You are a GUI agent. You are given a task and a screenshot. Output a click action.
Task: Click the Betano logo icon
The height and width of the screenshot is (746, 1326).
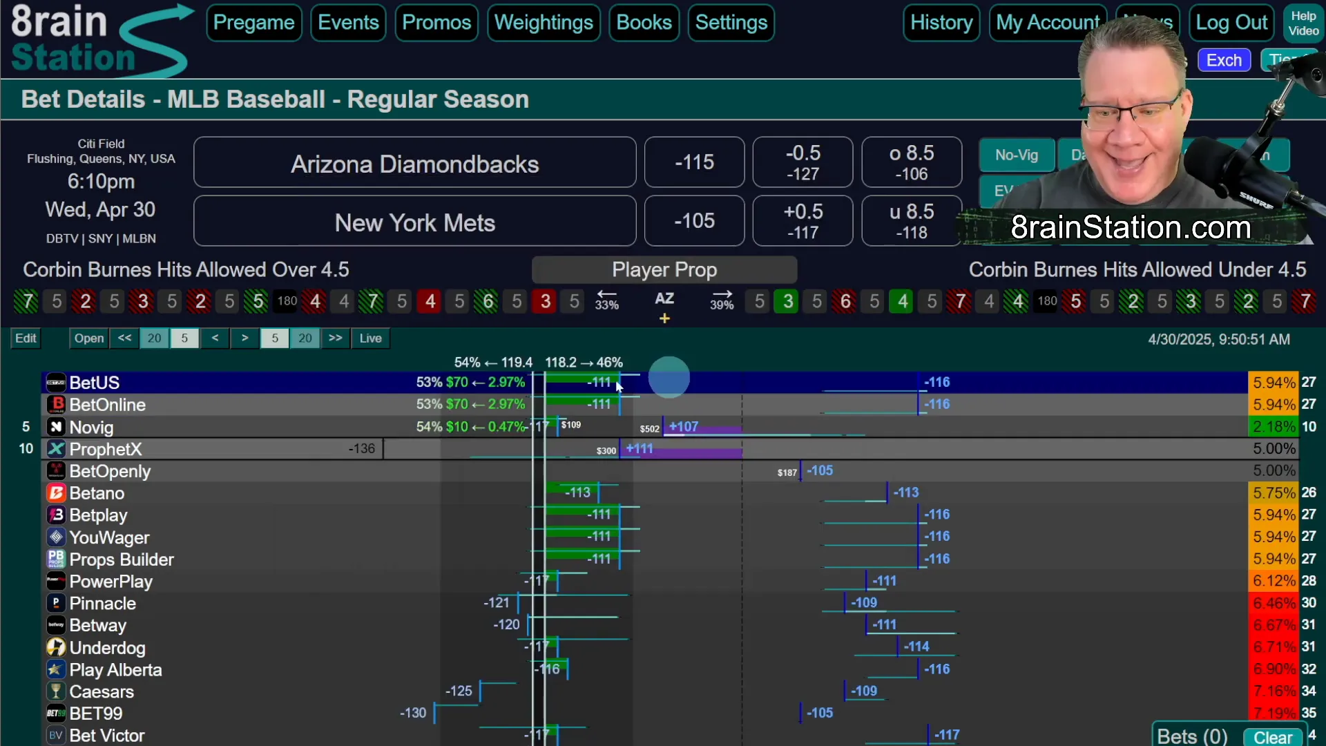pos(56,493)
